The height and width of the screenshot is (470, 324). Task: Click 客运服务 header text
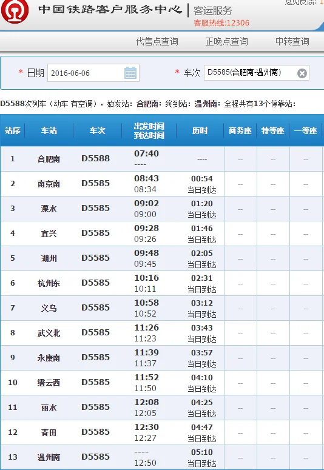click(213, 11)
